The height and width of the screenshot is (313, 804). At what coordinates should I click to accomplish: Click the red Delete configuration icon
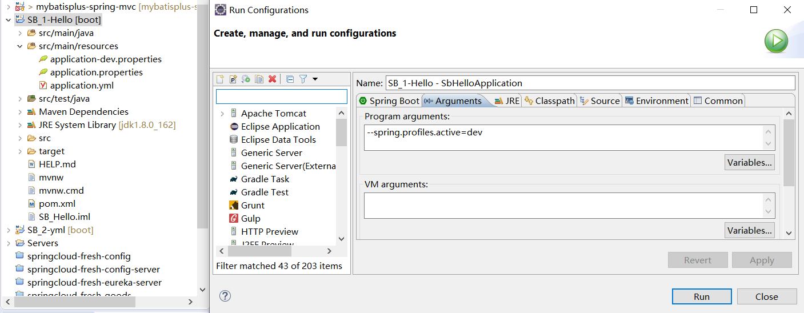(272, 79)
